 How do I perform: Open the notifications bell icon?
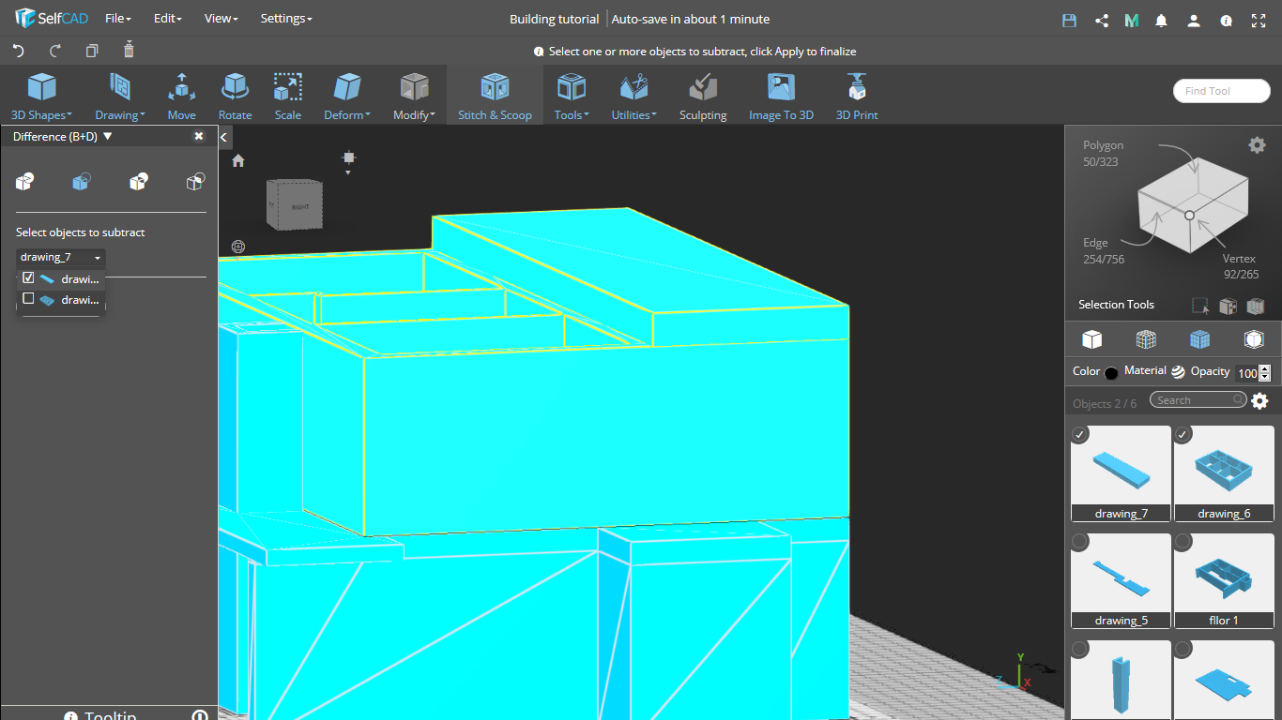[1162, 20]
